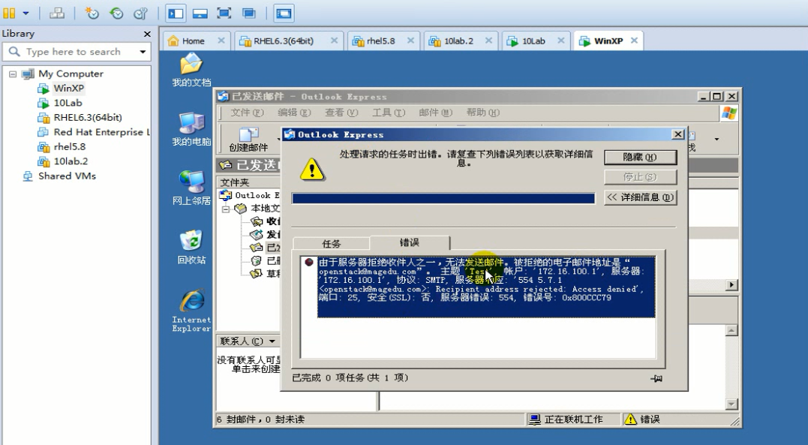Enter full screen mode icon
The height and width of the screenshot is (445, 808).
224,14
